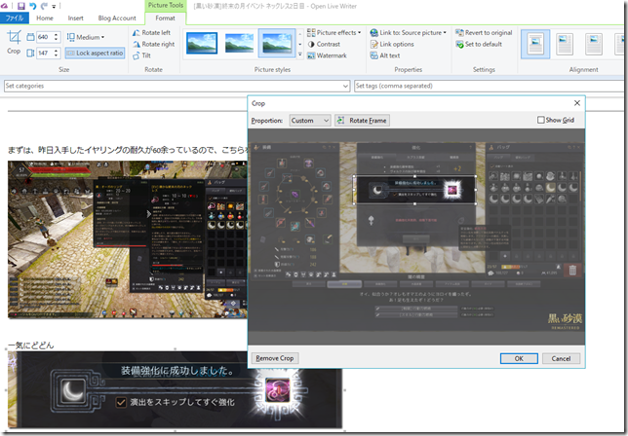Screen dimensions: 628x436
Task: Open the ファイル menu tab
Action: (15, 18)
